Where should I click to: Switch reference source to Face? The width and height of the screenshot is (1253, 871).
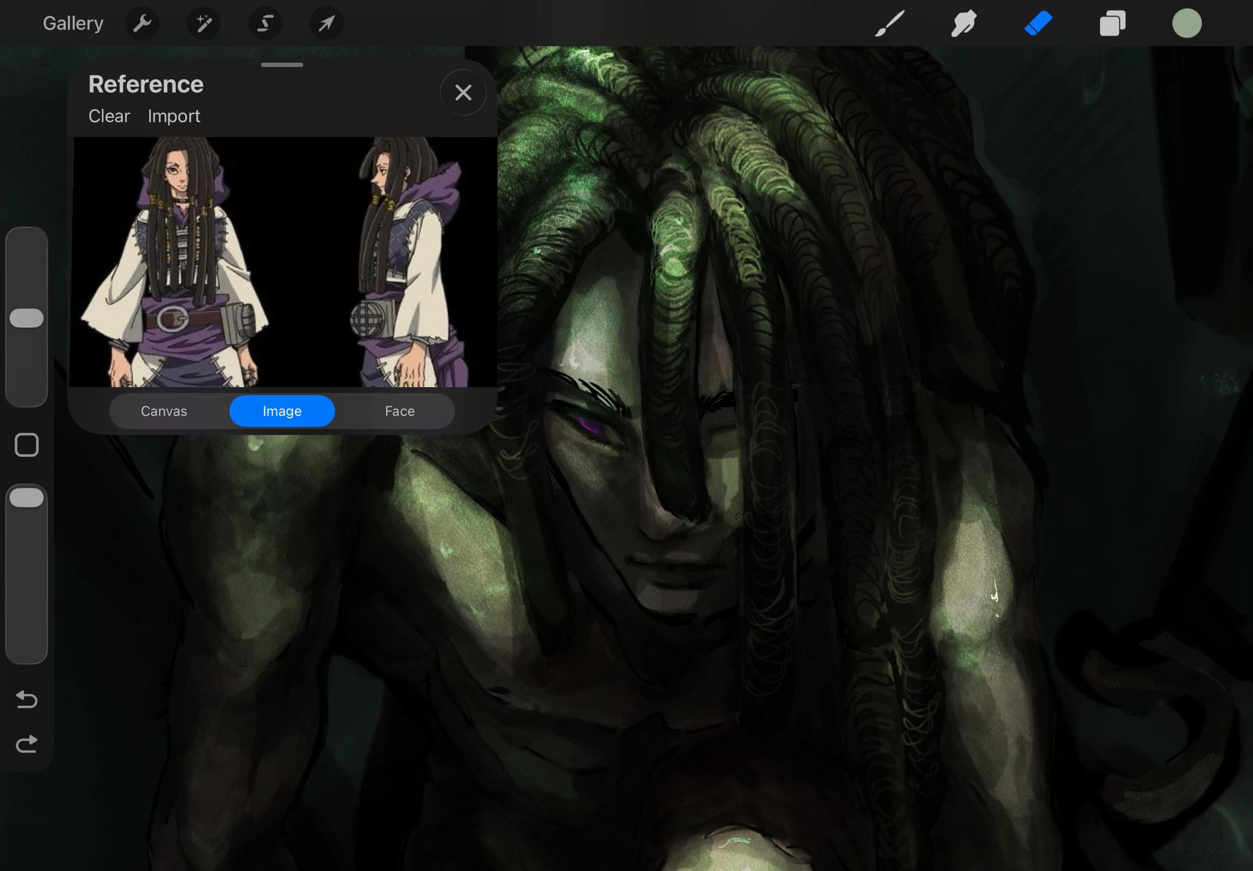400,411
